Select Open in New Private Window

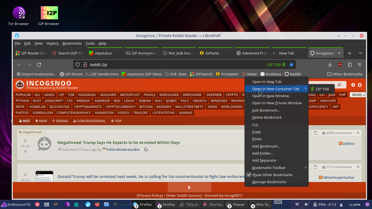tap(277, 103)
